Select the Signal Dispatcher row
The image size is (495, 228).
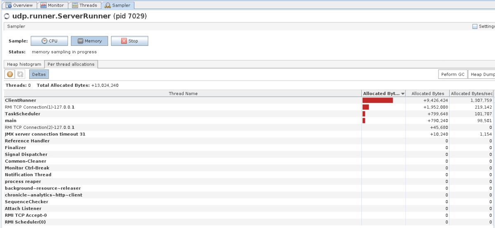(249, 154)
